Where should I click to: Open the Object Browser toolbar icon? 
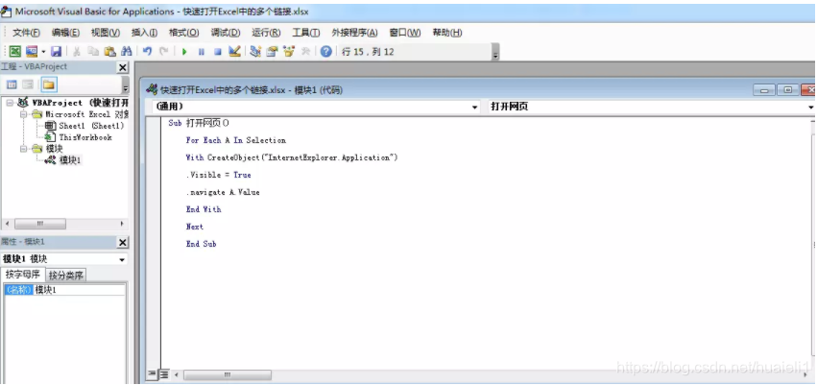[288, 51]
